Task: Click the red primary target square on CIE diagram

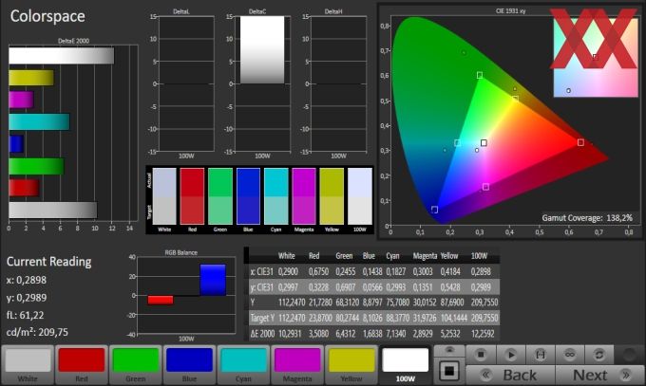Action: point(580,142)
